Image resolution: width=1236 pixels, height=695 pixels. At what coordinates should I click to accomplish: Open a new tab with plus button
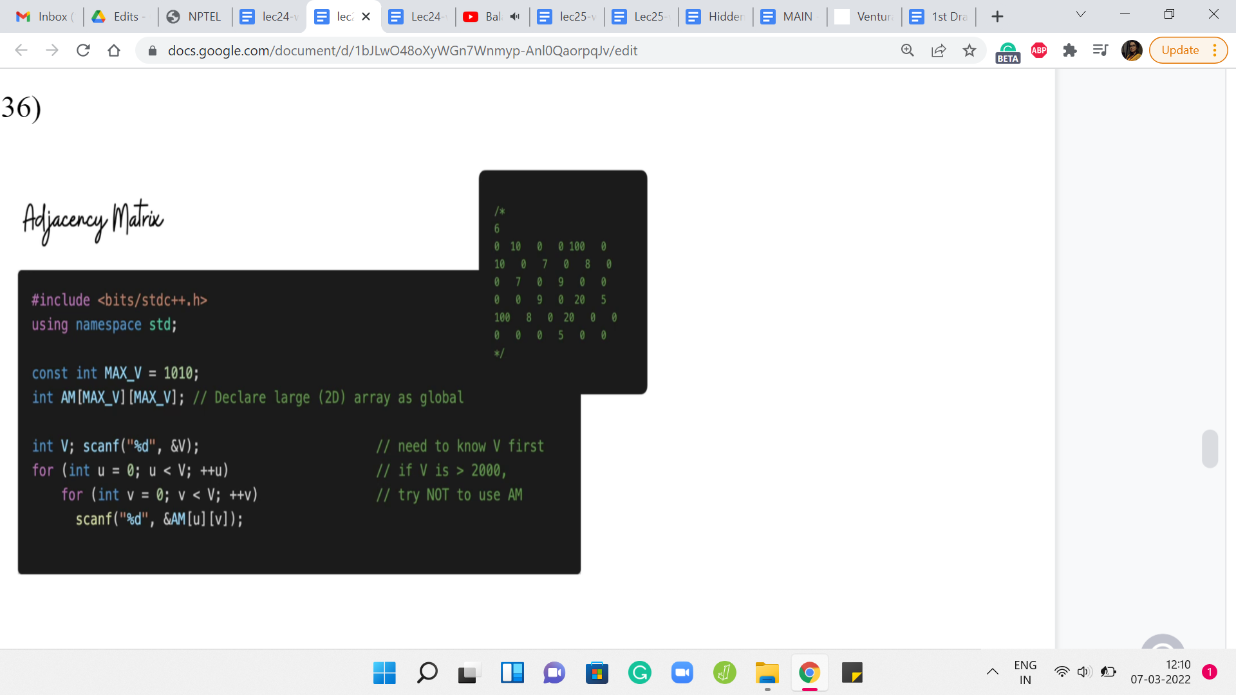[997, 17]
